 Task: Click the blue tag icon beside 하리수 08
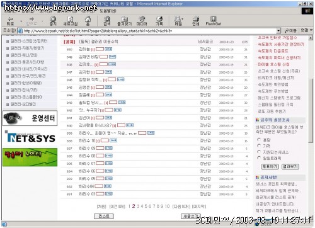coord(108,156)
